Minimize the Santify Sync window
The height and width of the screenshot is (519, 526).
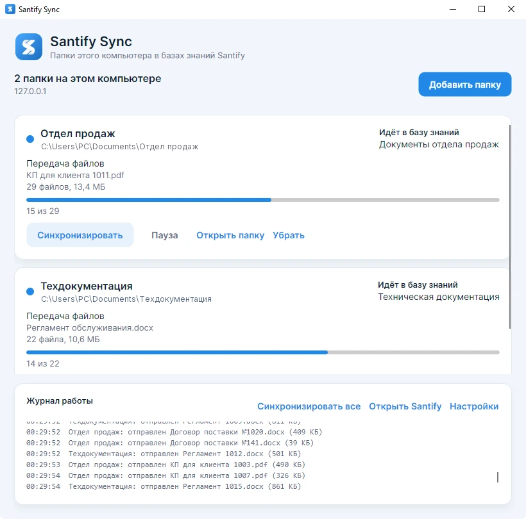coord(453,9)
